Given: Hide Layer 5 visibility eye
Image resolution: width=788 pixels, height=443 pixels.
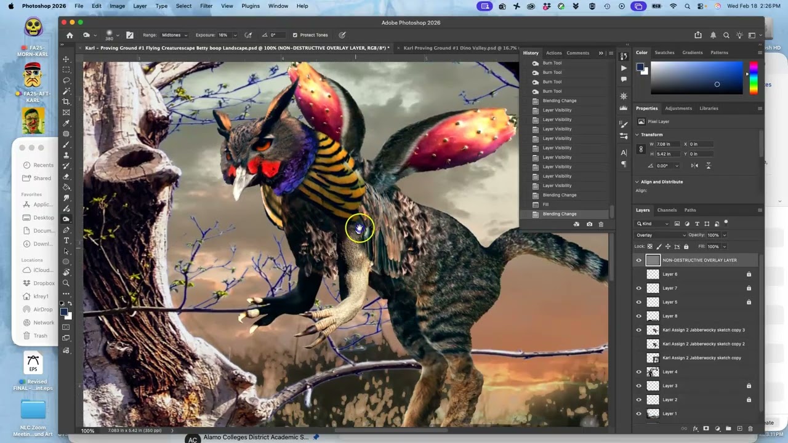Looking at the screenshot, I should coord(638,302).
